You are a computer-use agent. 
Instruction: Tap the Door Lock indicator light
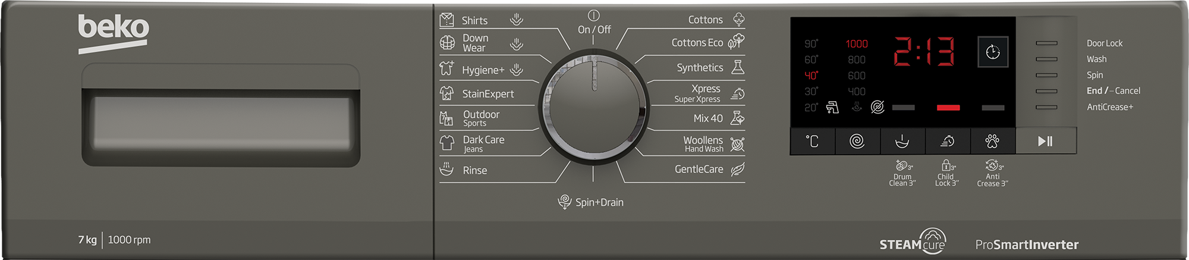1046,43
